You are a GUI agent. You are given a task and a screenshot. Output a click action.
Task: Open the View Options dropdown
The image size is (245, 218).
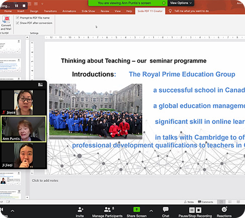tap(181, 3)
